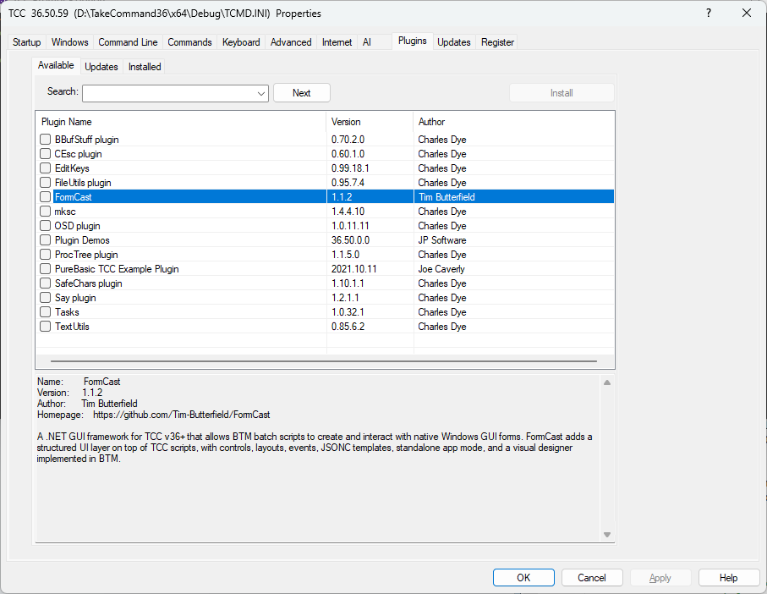
Task: Click version 0.99.18.1 in EditKeys row
Action: tap(350, 168)
